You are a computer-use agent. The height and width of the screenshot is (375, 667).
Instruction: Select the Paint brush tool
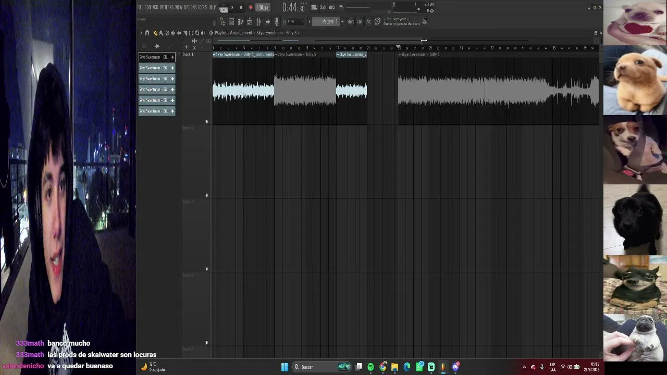tap(161, 33)
